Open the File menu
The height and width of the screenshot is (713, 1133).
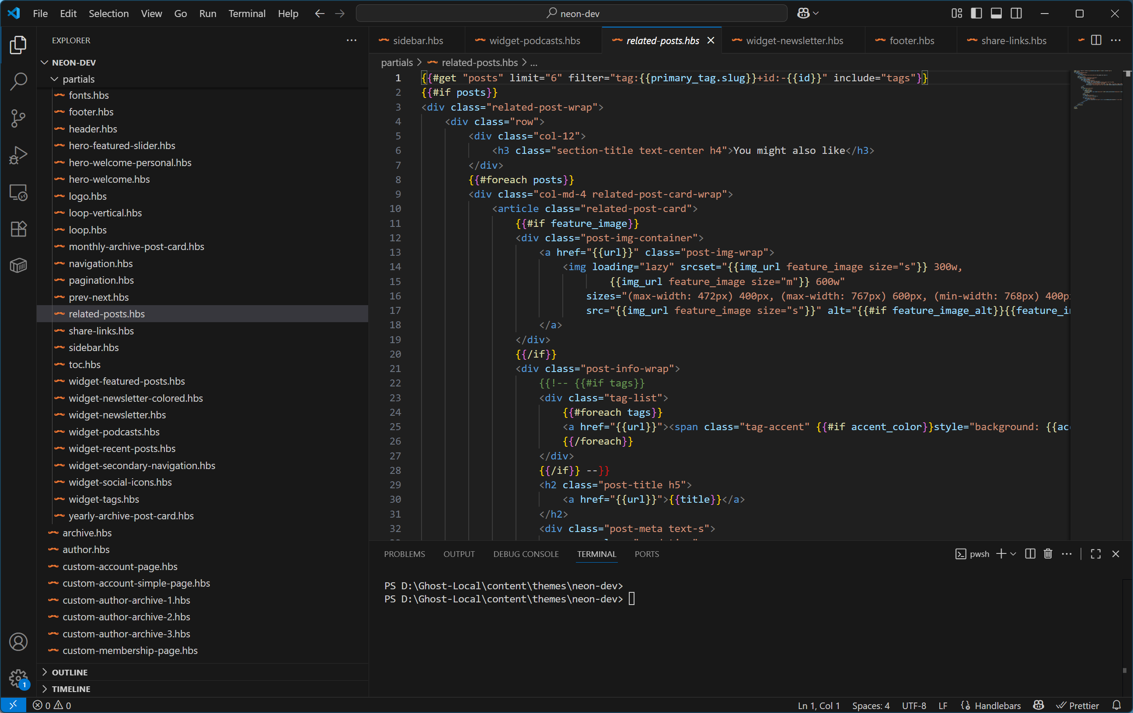click(40, 13)
